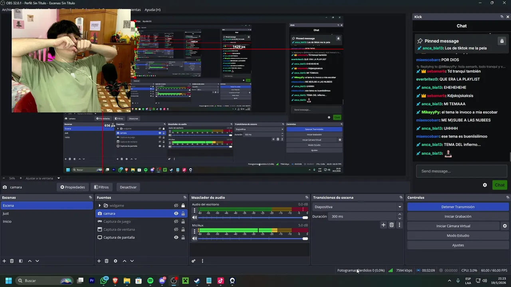The width and height of the screenshot is (511, 287).
Task: Open Steam from the taskbar
Action: point(197,281)
